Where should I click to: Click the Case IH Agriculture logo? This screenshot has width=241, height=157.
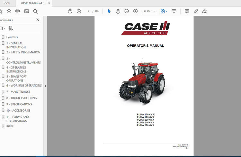(146, 28)
